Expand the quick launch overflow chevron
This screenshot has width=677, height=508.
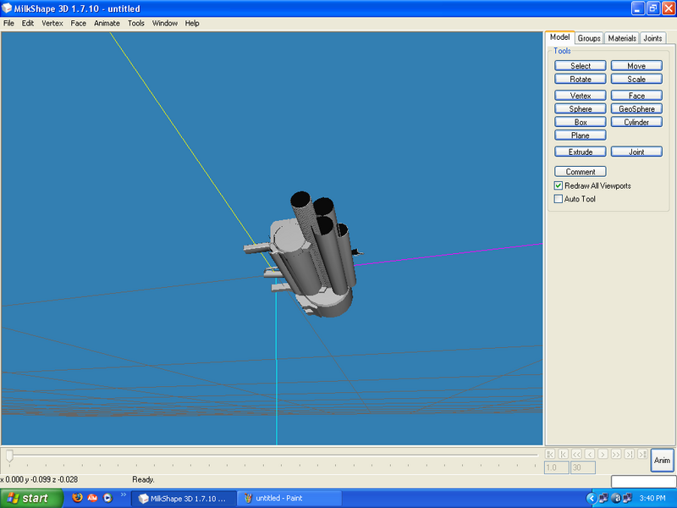click(123, 495)
